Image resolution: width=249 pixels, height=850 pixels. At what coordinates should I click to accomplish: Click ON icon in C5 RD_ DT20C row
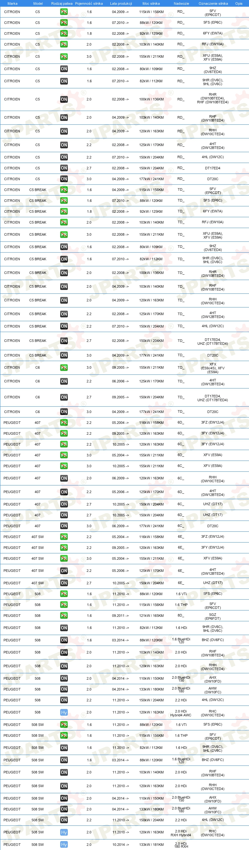[x=64, y=179]
